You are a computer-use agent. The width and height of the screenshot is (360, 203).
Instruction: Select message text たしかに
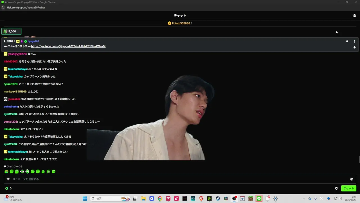point(33,92)
